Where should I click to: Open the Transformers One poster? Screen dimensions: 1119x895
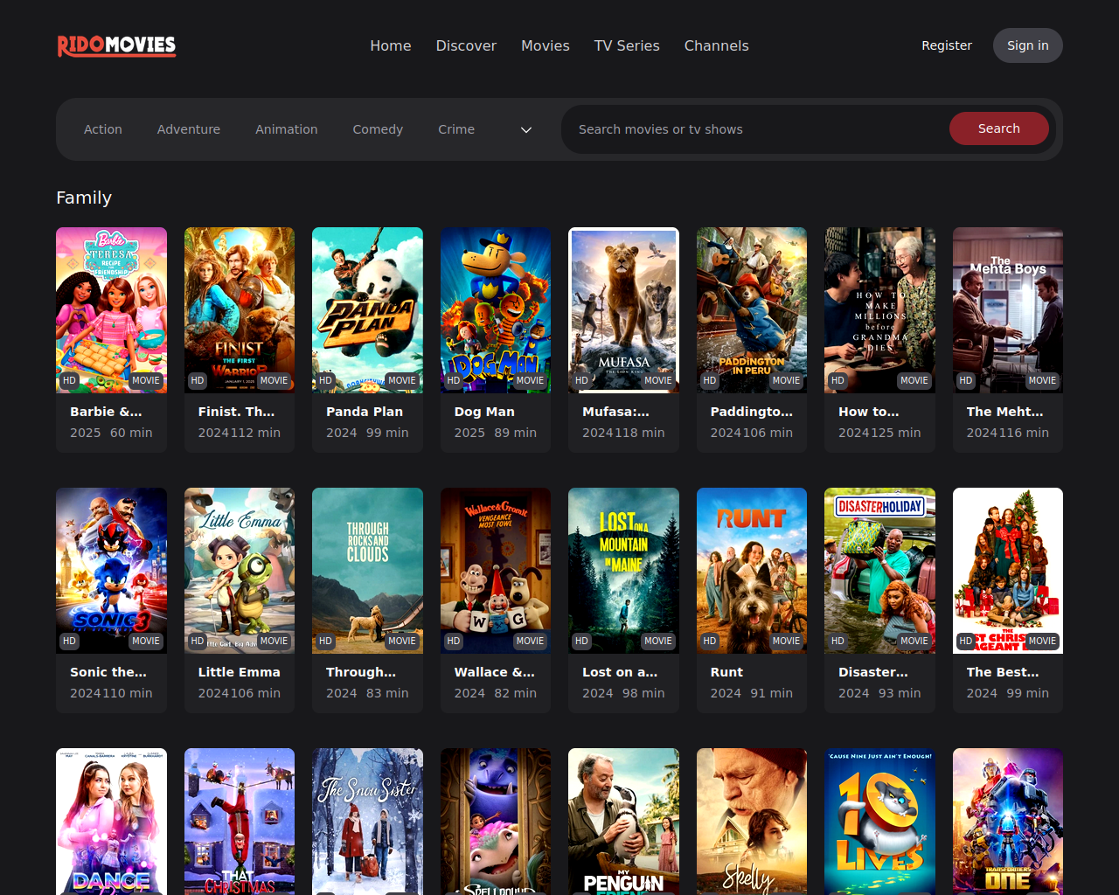point(1008,822)
